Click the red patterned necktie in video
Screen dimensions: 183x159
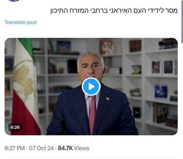coord(92,114)
